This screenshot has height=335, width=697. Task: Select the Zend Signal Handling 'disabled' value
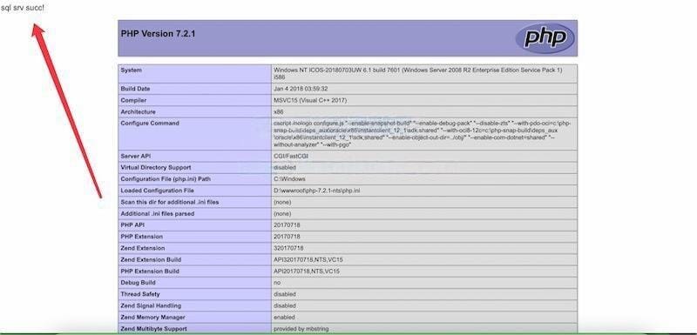pos(285,305)
